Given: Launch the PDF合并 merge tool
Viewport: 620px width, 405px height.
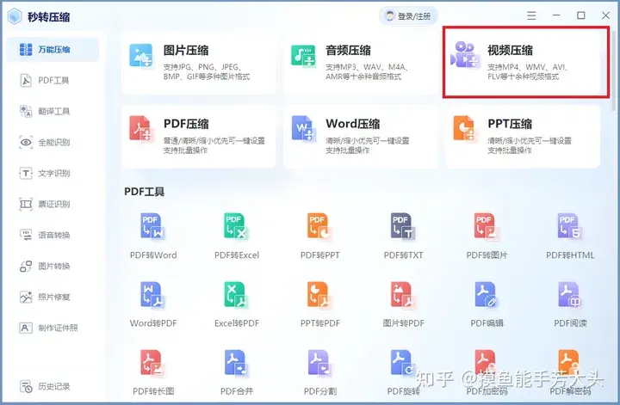Looking at the screenshot, I should (237, 372).
